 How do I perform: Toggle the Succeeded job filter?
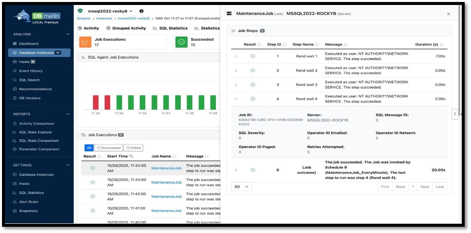point(109,148)
